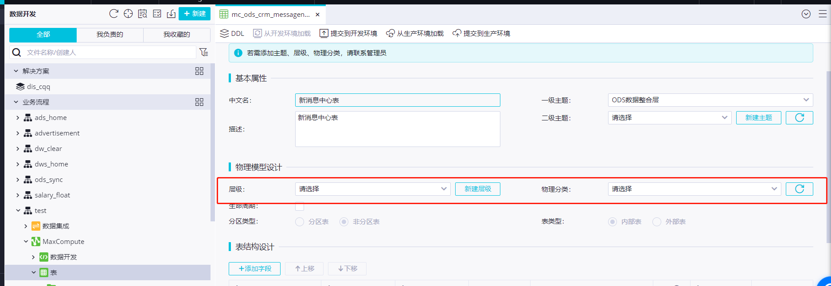Select the 内部表 radio button
The width and height of the screenshot is (831, 286).
pyautogui.click(x=613, y=222)
